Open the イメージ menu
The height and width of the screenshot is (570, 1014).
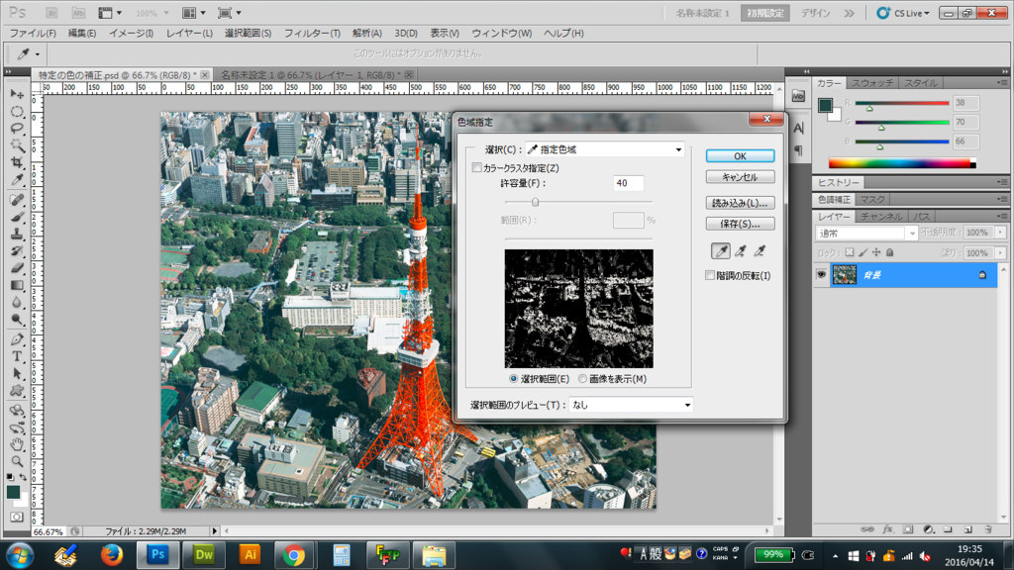(132, 33)
